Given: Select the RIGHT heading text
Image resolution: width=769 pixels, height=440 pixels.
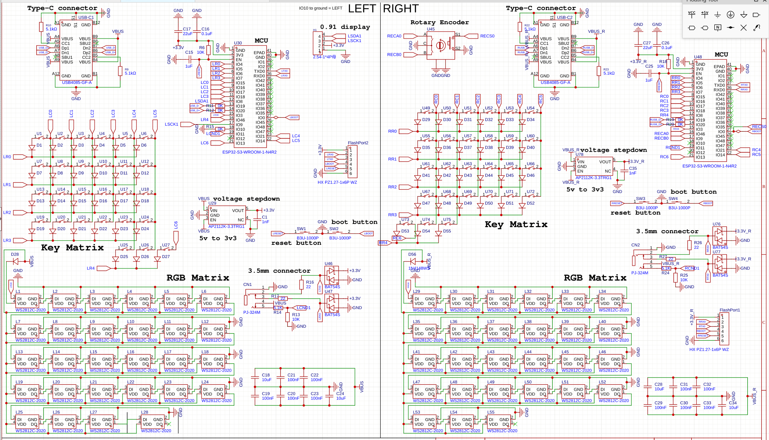Looking at the screenshot, I should [401, 8].
